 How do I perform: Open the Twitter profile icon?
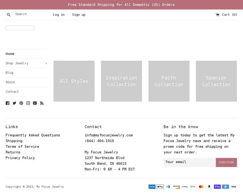(x=14, y=103)
